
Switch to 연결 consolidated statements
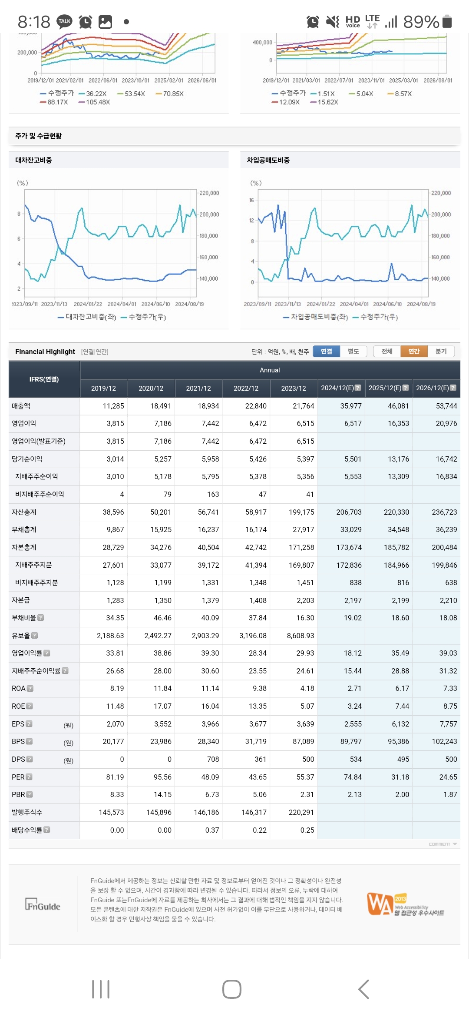coord(326,352)
